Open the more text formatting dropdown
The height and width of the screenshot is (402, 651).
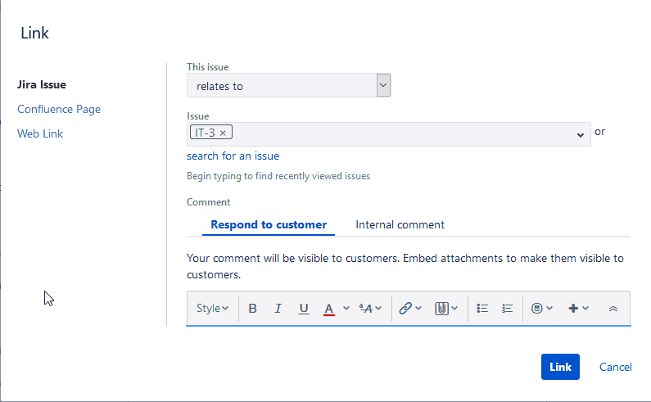tap(369, 309)
